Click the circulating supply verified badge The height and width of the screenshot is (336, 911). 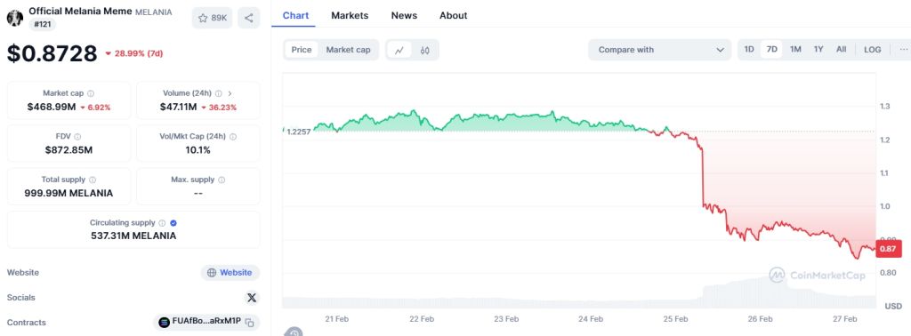point(173,223)
